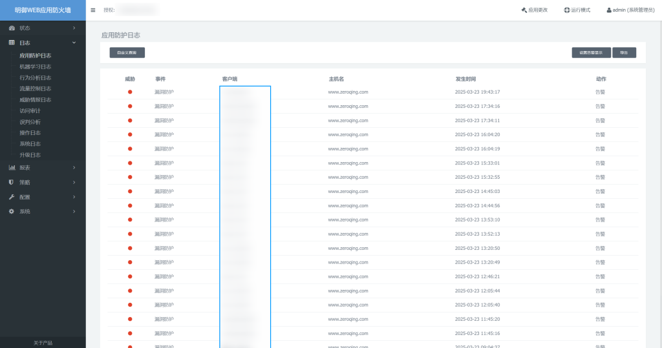Click the admin user profile icon

tap(609, 10)
